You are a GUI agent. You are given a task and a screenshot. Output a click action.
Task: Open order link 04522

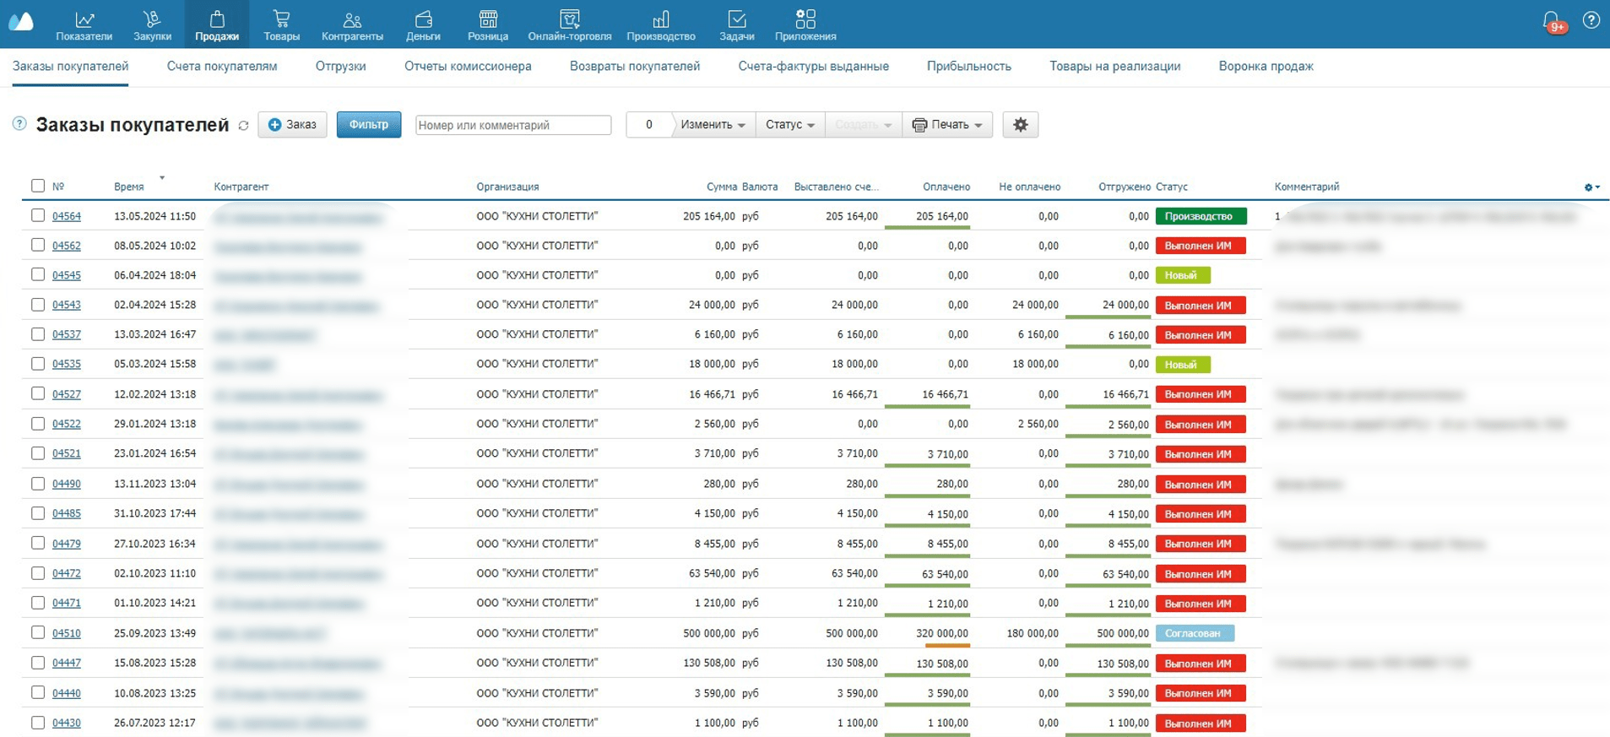(67, 424)
